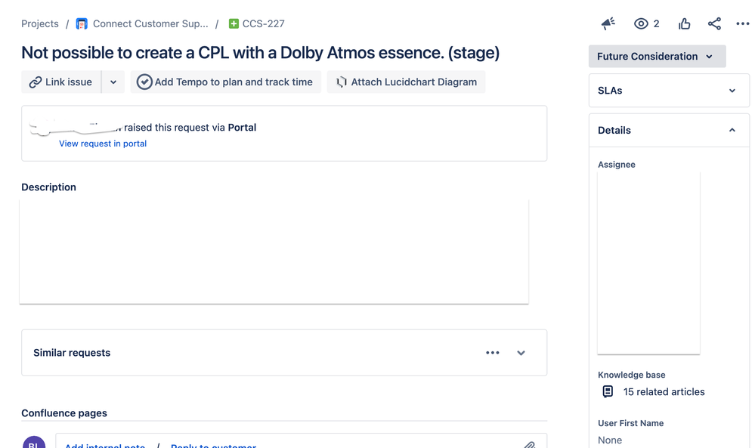This screenshot has width=755, height=448.
Task: Expand the SLAs panel
Action: [x=732, y=91]
